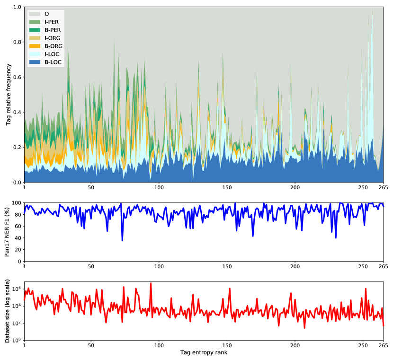Click the 265 x-tick under bottom chart
The image size is (393, 360).
pyautogui.click(x=383, y=346)
